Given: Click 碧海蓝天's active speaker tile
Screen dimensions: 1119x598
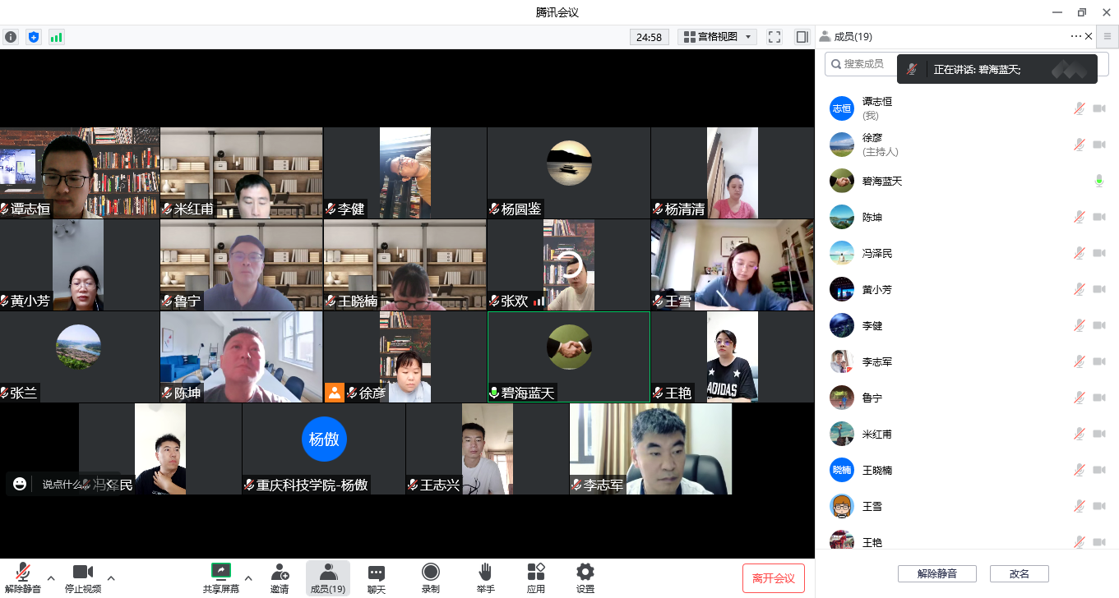Looking at the screenshot, I should point(569,356).
